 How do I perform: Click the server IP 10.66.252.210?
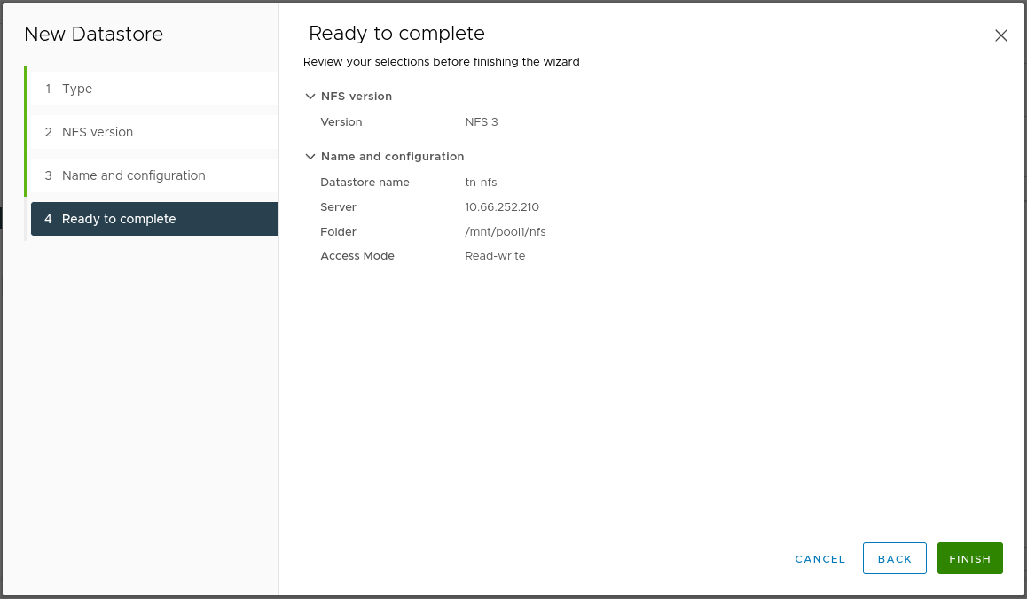[x=502, y=207]
